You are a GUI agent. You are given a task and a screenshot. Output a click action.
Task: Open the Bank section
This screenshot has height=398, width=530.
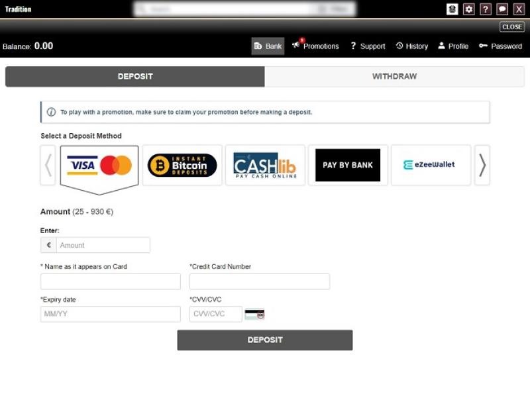[x=268, y=46]
